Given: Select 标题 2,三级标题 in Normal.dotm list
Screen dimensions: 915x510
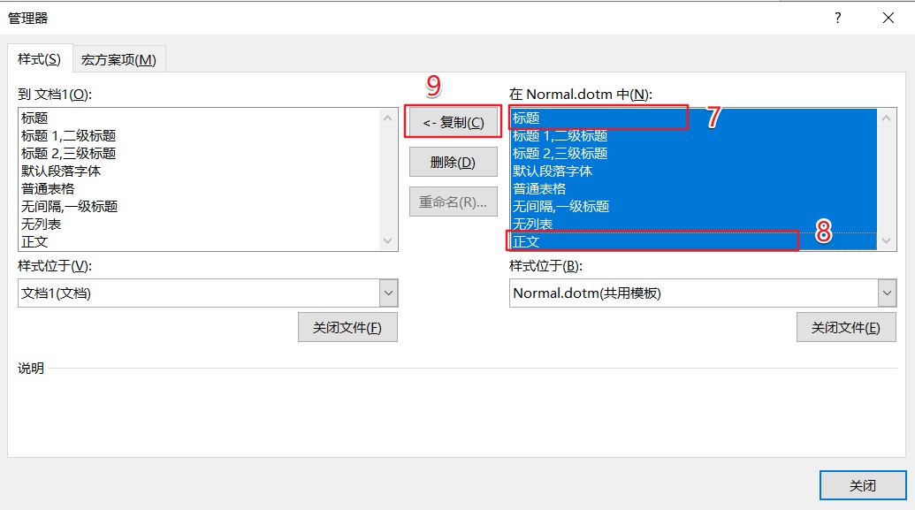Looking at the screenshot, I should pyautogui.click(x=694, y=153).
